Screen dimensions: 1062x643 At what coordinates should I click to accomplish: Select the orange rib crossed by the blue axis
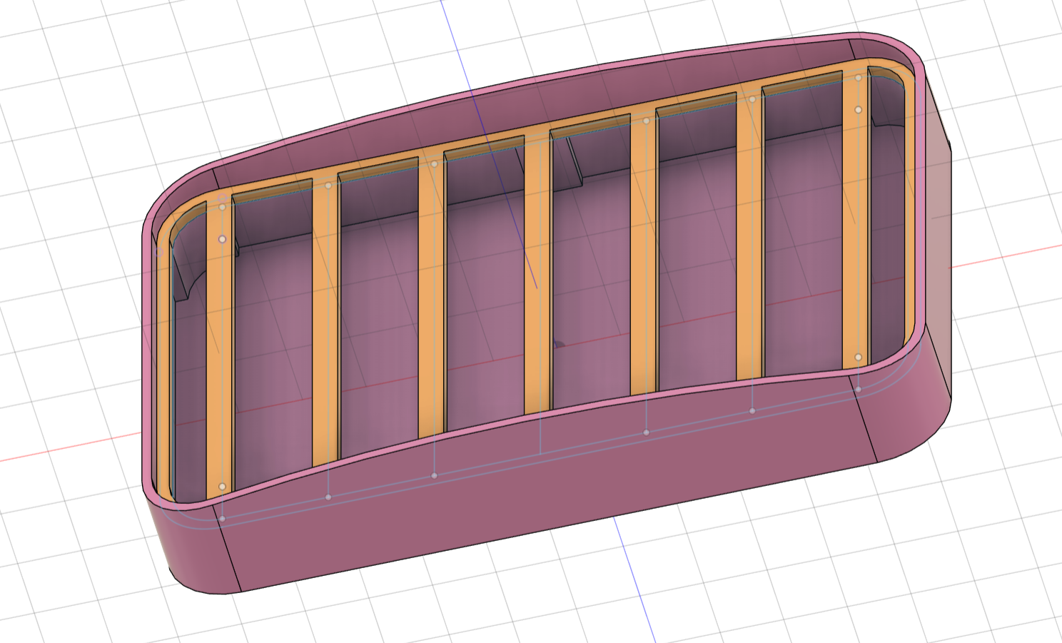click(x=537, y=275)
